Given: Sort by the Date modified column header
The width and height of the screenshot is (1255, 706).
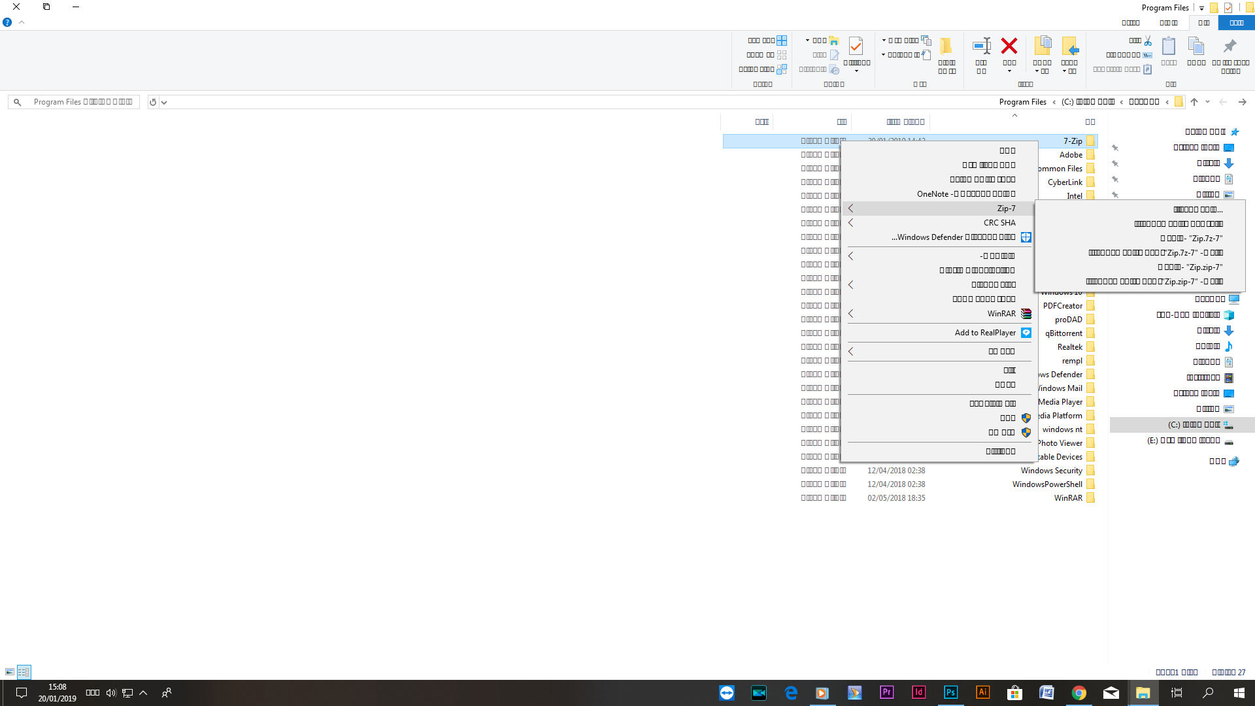Looking at the screenshot, I should coord(890,122).
